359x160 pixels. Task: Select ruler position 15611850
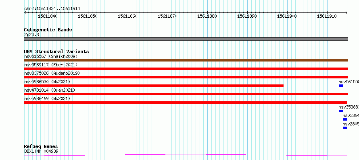(88, 16)
